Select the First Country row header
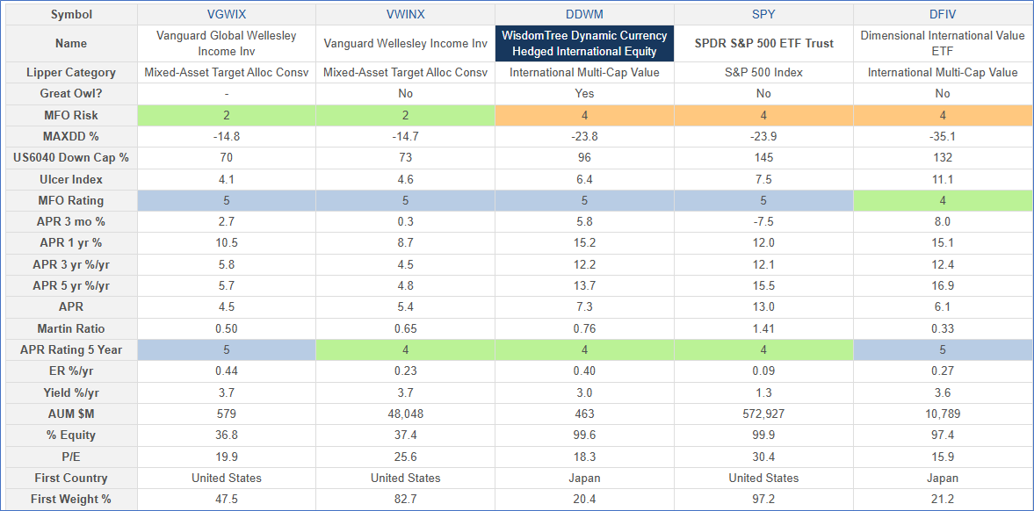 (x=71, y=479)
